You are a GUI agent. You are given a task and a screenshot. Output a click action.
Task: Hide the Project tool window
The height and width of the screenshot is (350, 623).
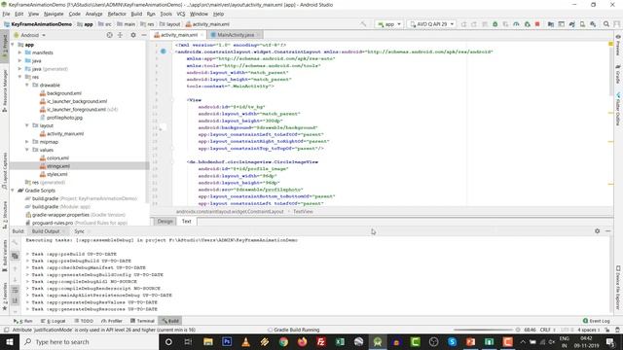click(144, 35)
